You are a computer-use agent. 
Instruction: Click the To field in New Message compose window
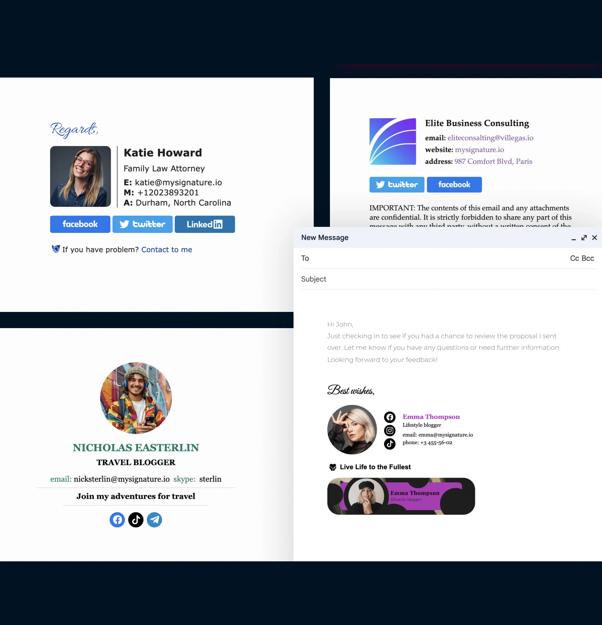(x=446, y=258)
